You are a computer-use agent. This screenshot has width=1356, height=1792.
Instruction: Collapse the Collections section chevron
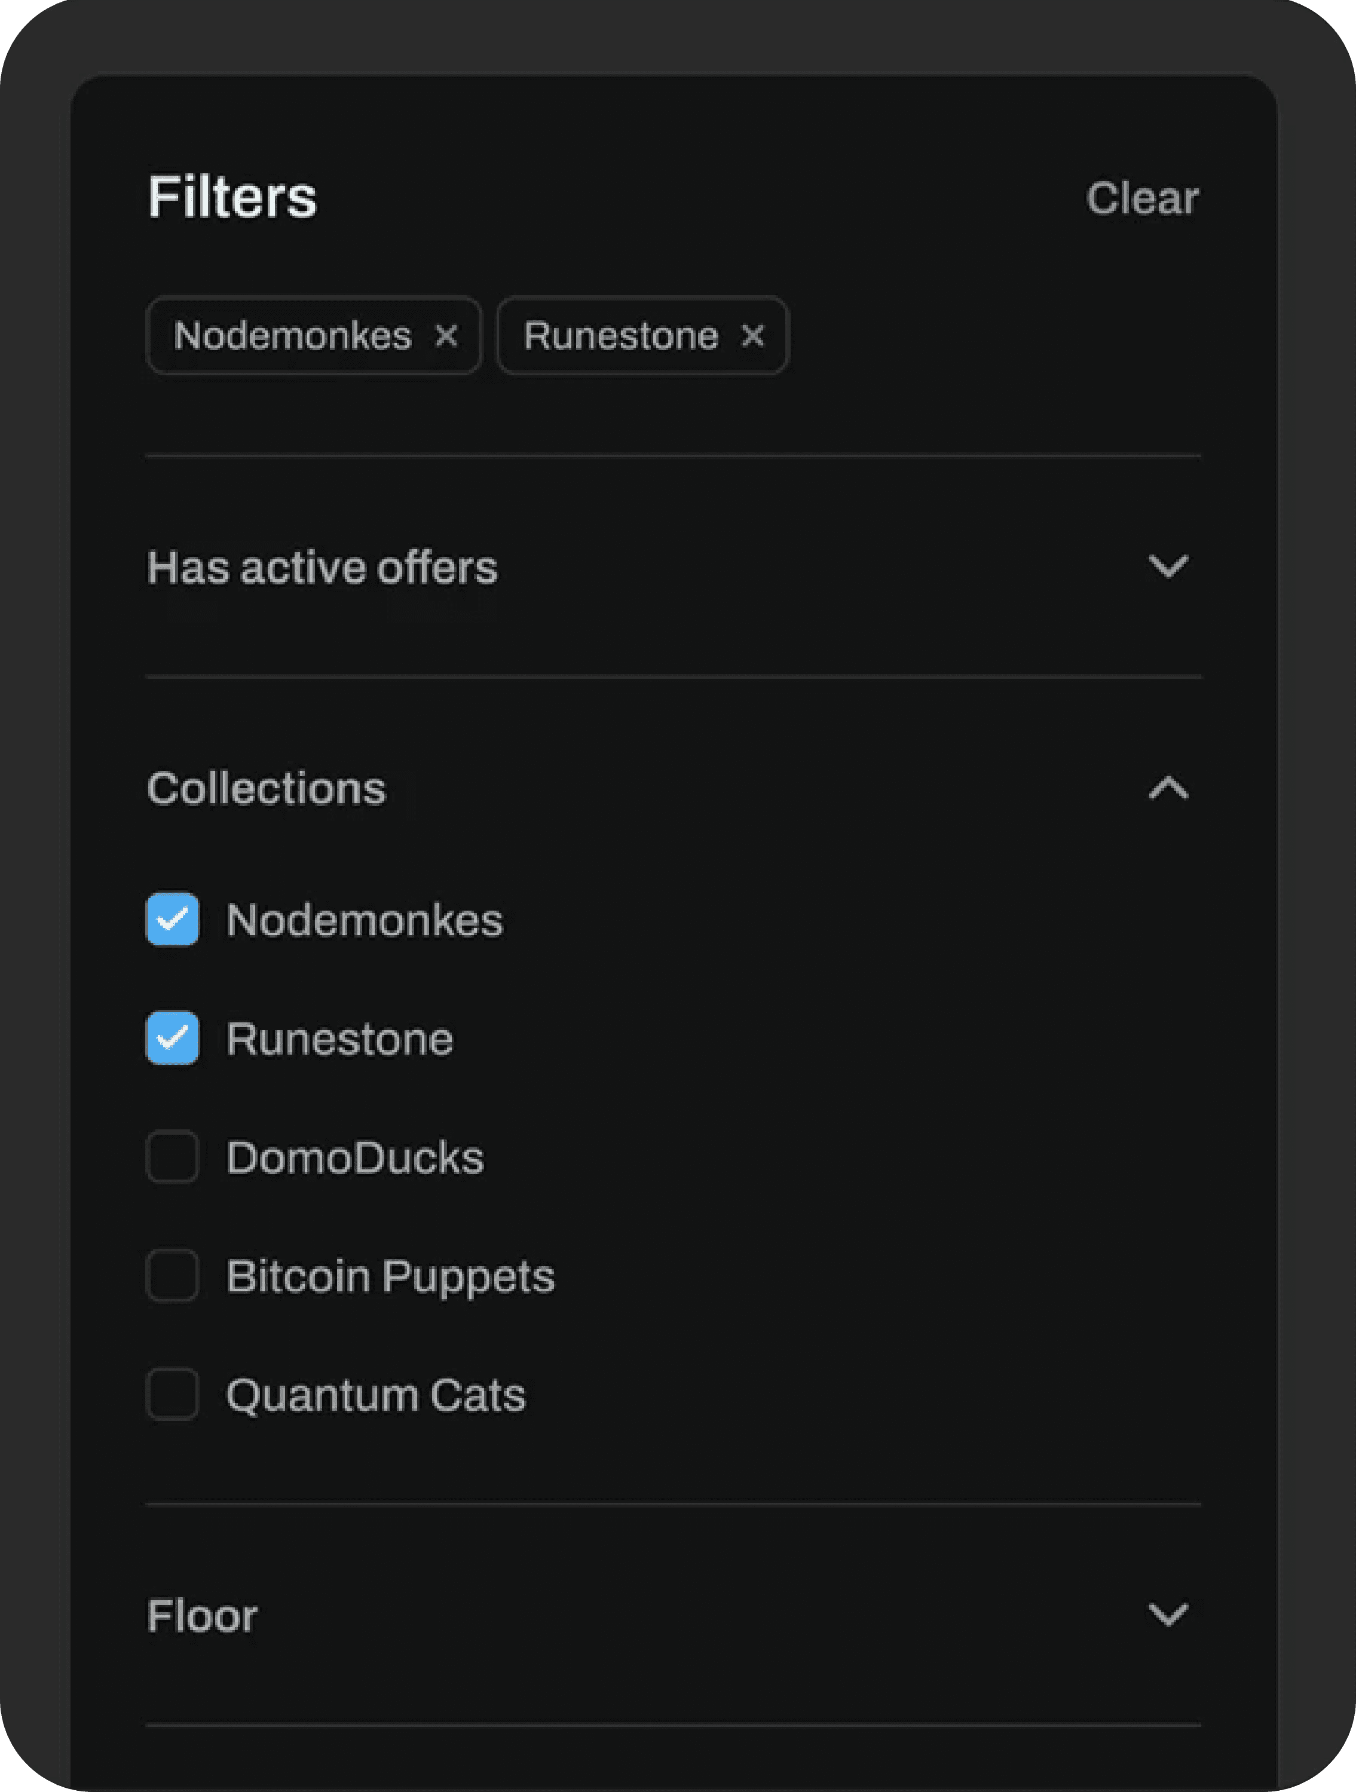[x=1168, y=788]
